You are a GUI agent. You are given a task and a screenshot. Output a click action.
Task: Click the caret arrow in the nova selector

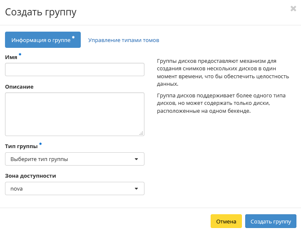(136, 188)
